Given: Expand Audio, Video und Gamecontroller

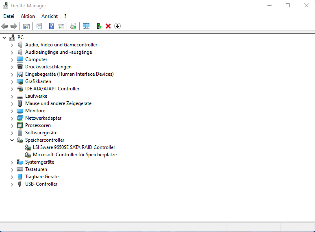Looking at the screenshot, I should tap(12, 45).
